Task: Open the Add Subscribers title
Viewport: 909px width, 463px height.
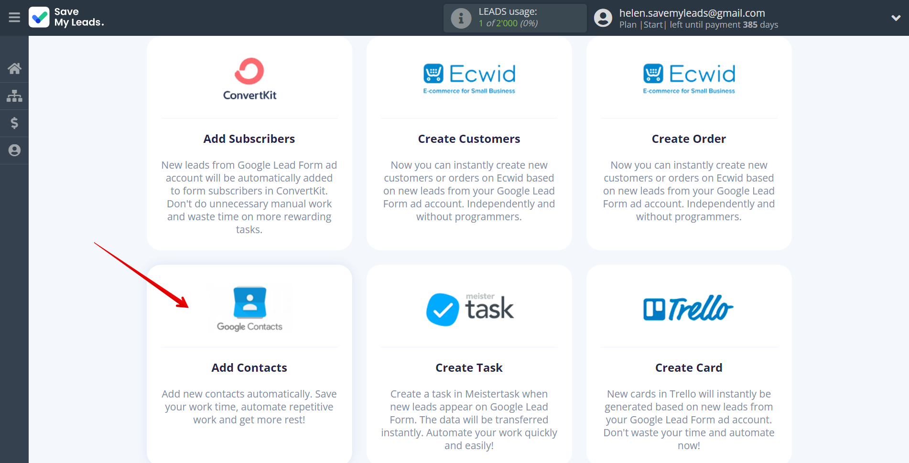Action: click(x=249, y=139)
